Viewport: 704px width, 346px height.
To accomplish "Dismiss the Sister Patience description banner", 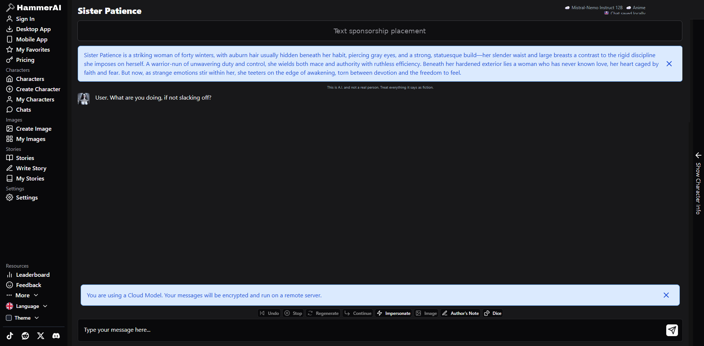I will 669,64.
